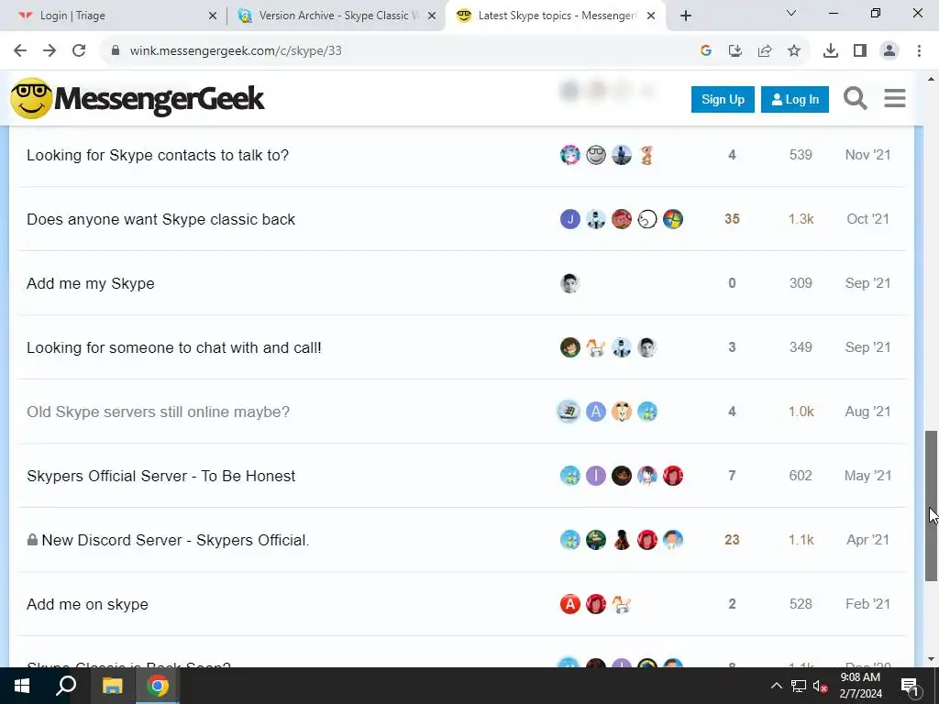Switch to the Version Archive - Skype Classic tab
The image size is (939, 704).
pos(338,16)
